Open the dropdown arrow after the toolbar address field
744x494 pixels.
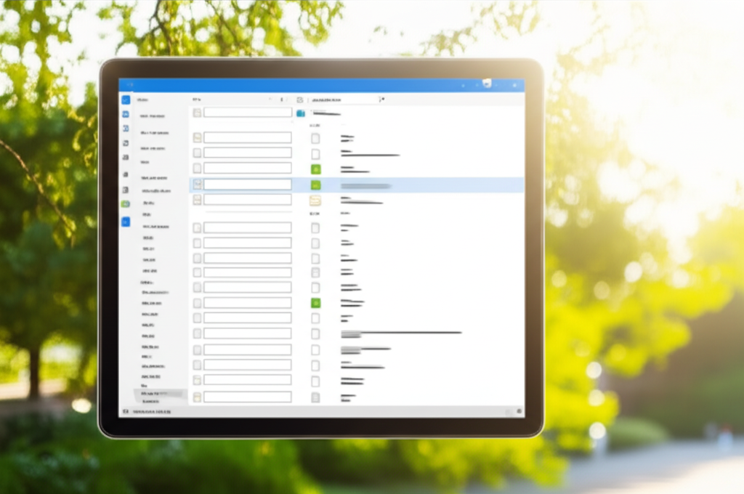click(x=383, y=100)
